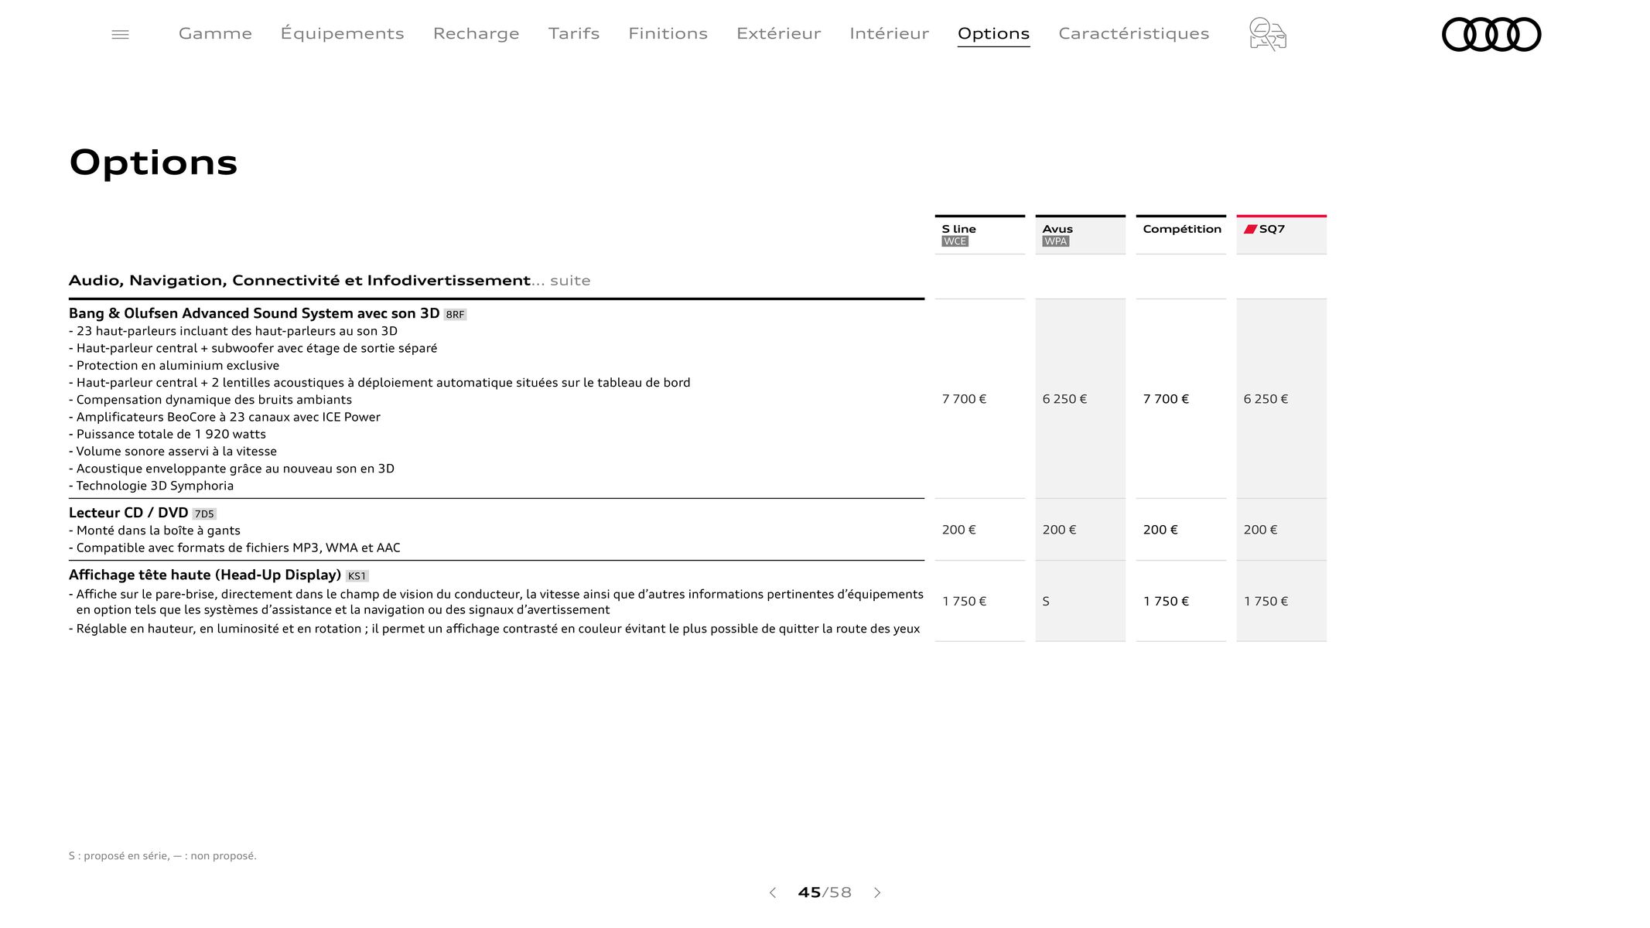
Task: Go to next page arrow
Action: (x=877, y=892)
